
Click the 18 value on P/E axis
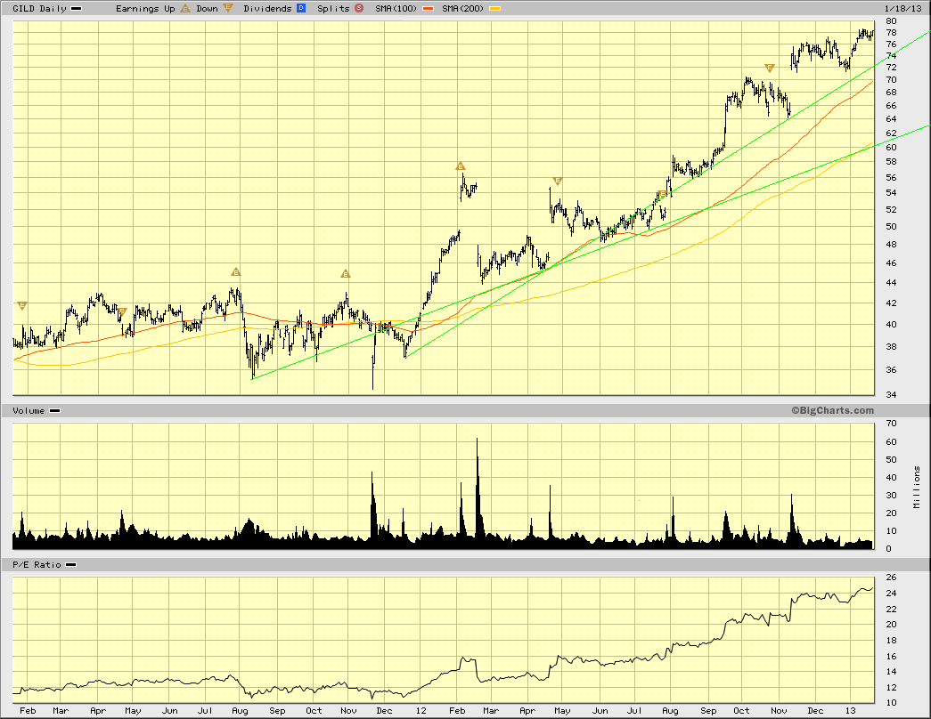point(891,640)
